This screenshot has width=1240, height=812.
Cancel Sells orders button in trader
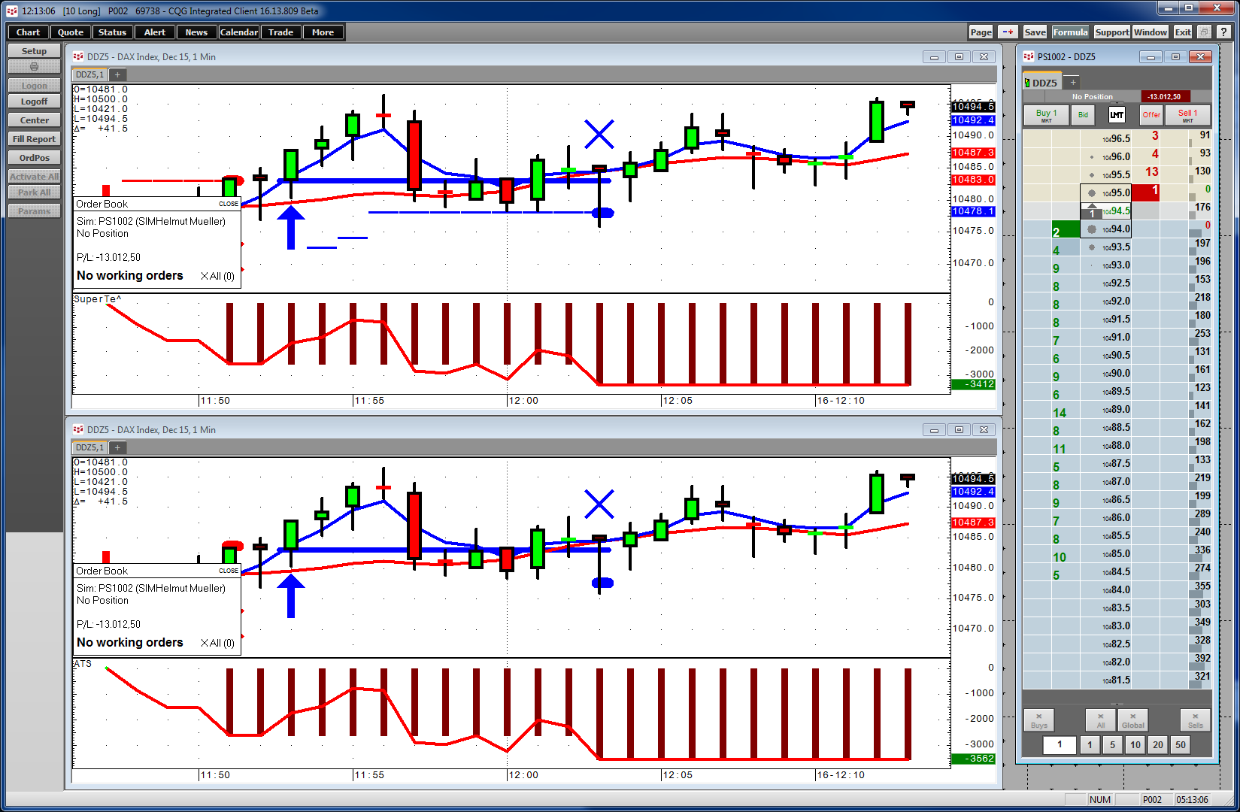(1195, 720)
